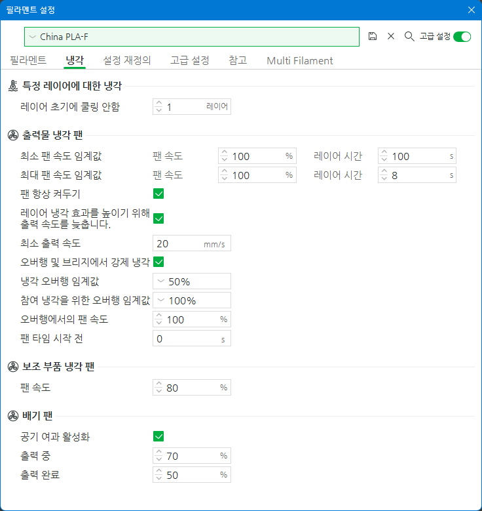Click the 레이어 초기에 쿨링 안함 spinner arrows
The width and height of the screenshot is (482, 511).
point(159,106)
